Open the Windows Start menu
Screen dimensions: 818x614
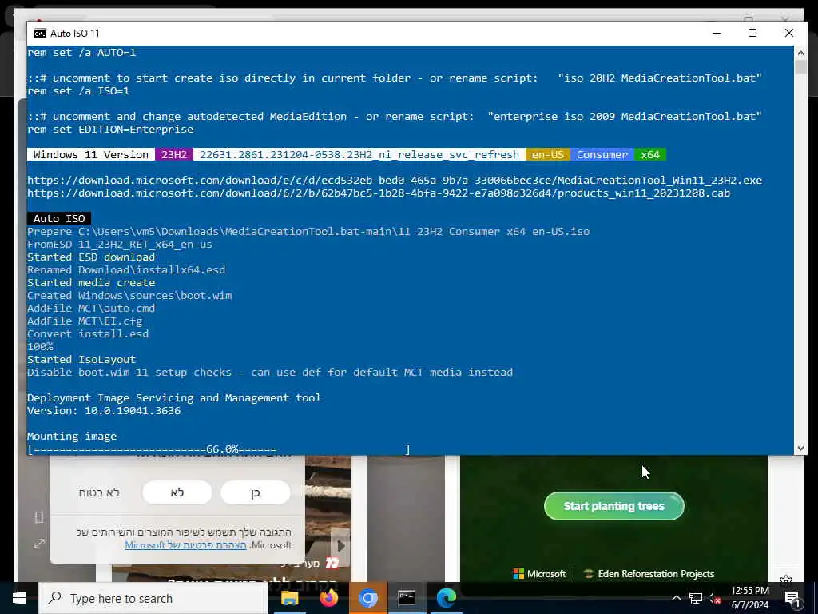(19, 598)
